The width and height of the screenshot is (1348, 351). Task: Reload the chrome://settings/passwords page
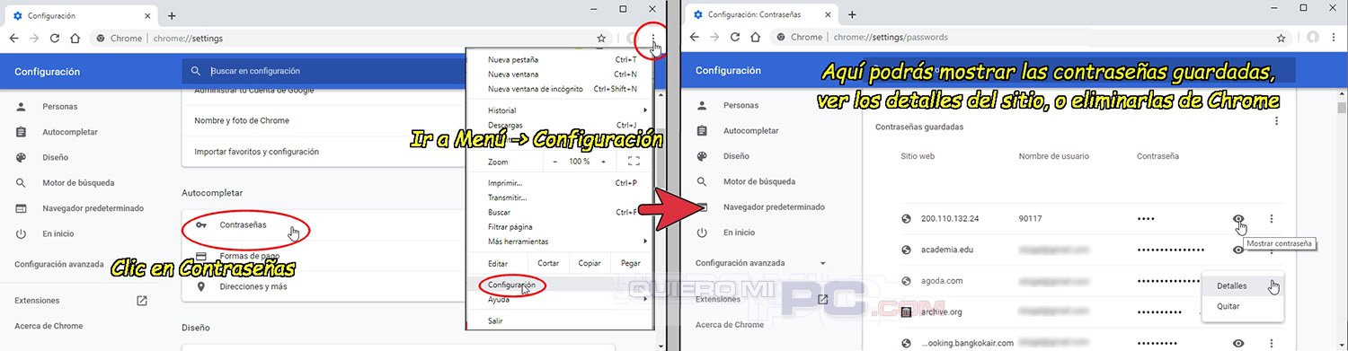[735, 38]
